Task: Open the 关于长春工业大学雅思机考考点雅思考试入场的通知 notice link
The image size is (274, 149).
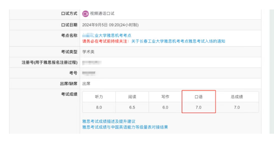Action: tap(178, 41)
